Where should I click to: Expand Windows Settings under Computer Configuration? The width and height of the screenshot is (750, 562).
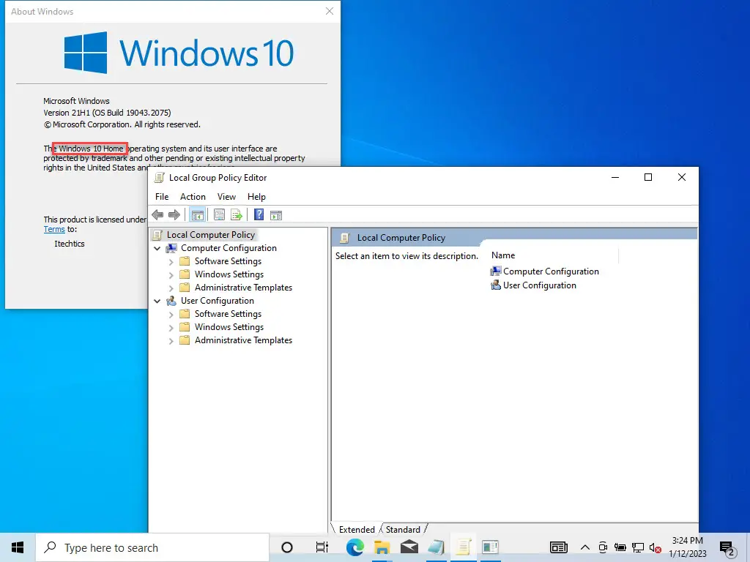pyautogui.click(x=171, y=275)
